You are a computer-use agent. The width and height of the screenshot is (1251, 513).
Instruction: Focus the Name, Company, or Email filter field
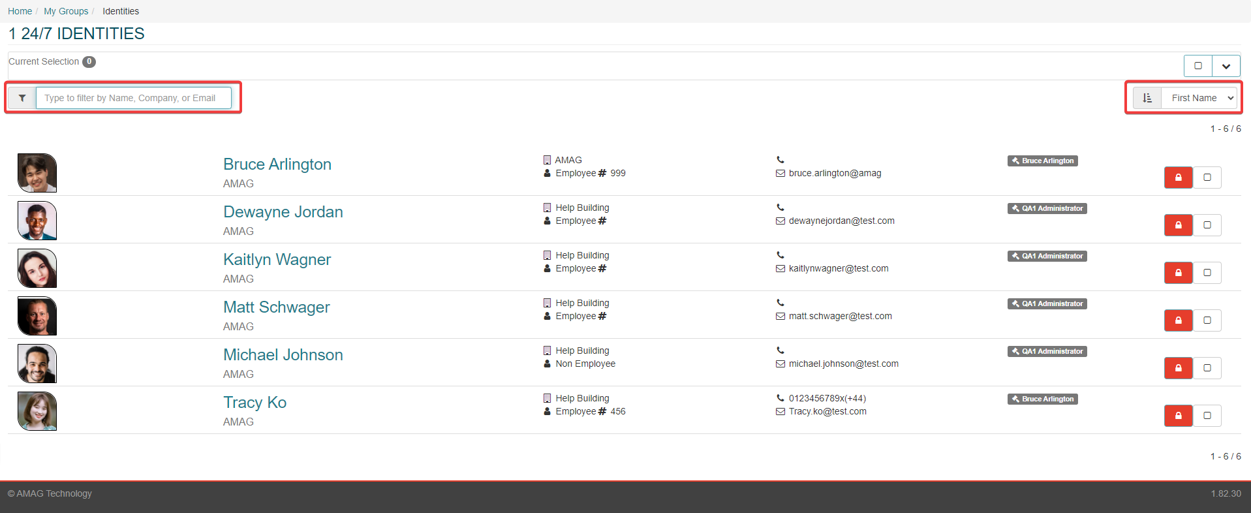(133, 98)
